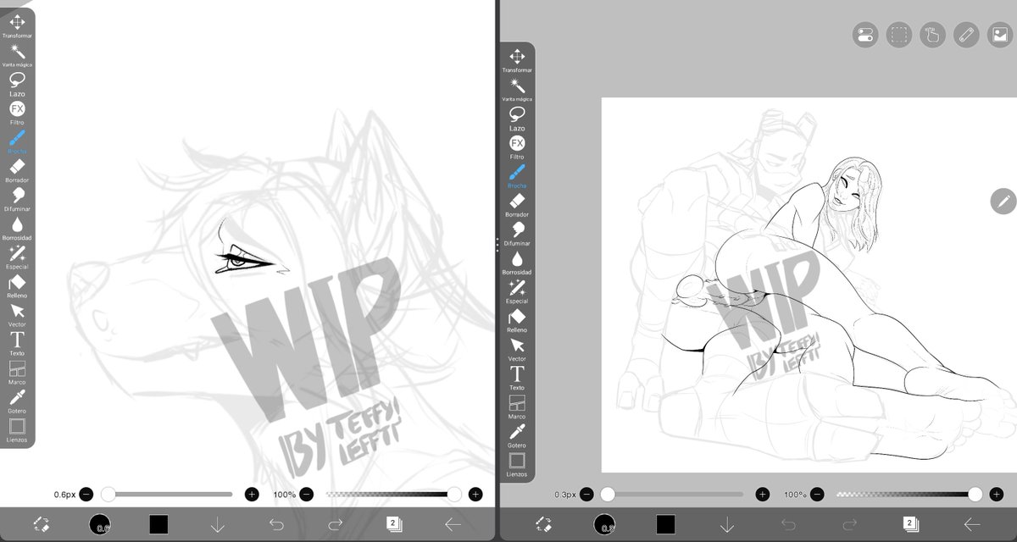Open the FX Filtro tool
Image resolution: width=1017 pixels, height=542 pixels.
tap(17, 108)
